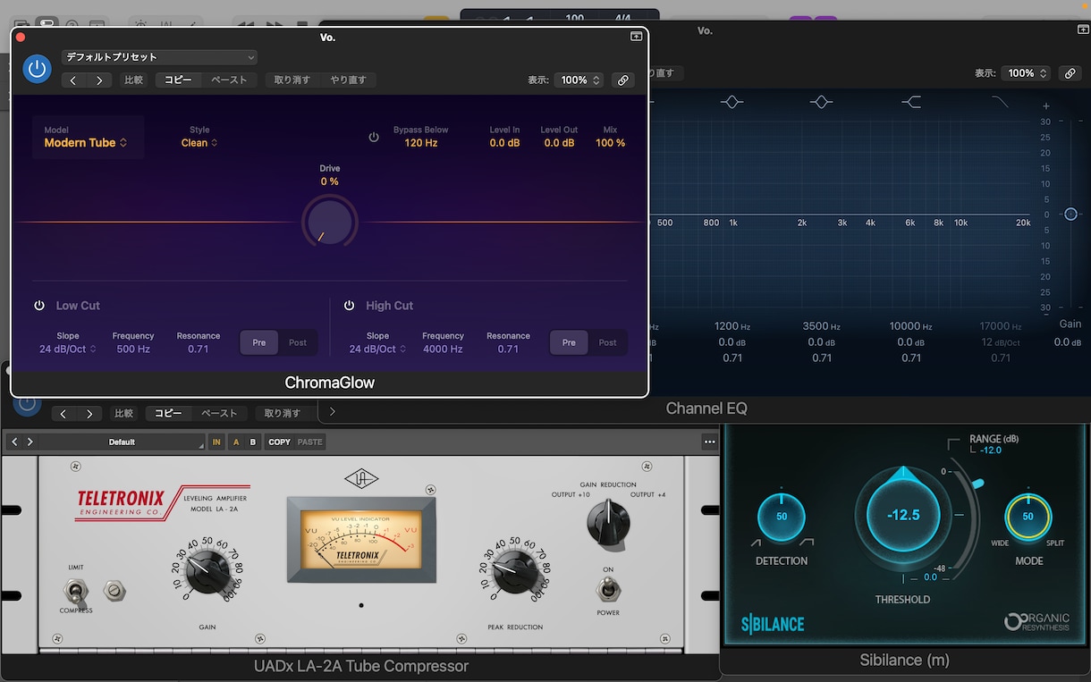Select Pre for Low Cut filter

(259, 342)
